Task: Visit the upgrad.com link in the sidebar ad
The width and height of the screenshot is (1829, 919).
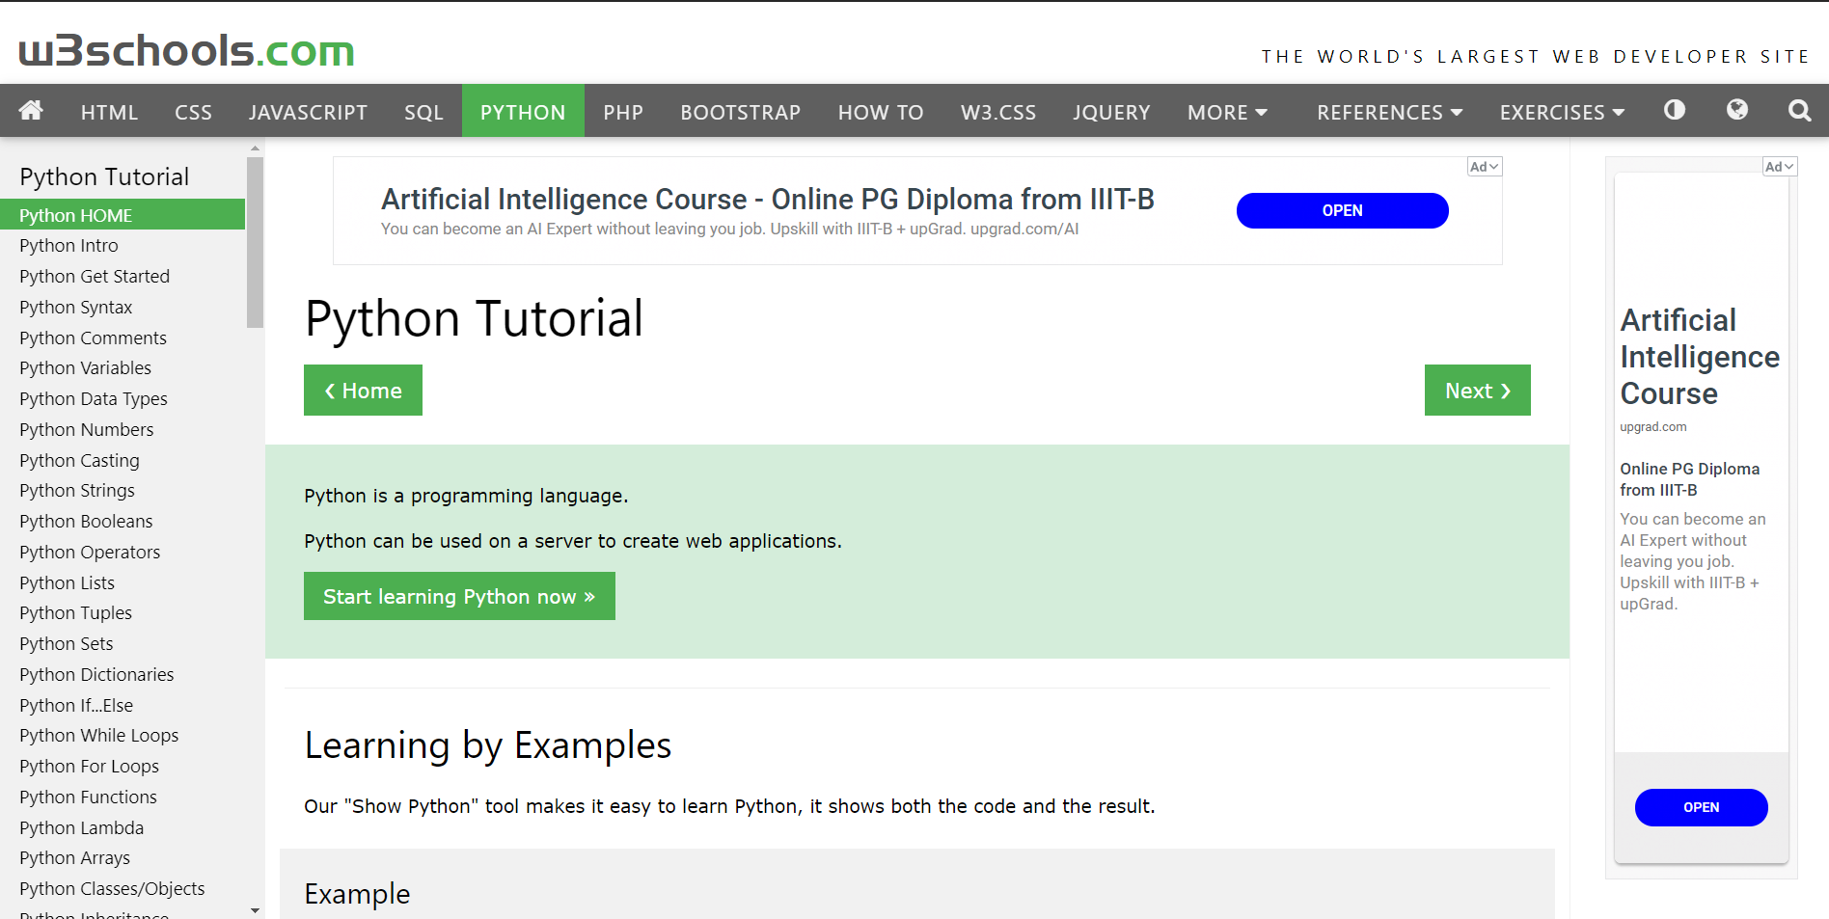Action: [x=1652, y=426]
